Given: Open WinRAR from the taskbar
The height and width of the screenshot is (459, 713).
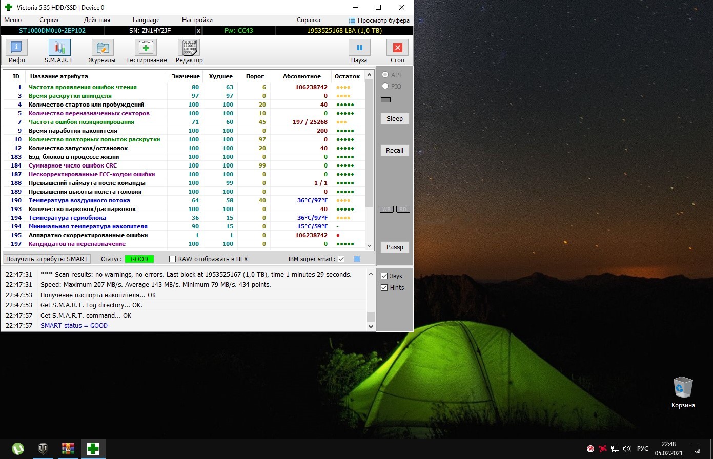Looking at the screenshot, I should click(x=68, y=449).
